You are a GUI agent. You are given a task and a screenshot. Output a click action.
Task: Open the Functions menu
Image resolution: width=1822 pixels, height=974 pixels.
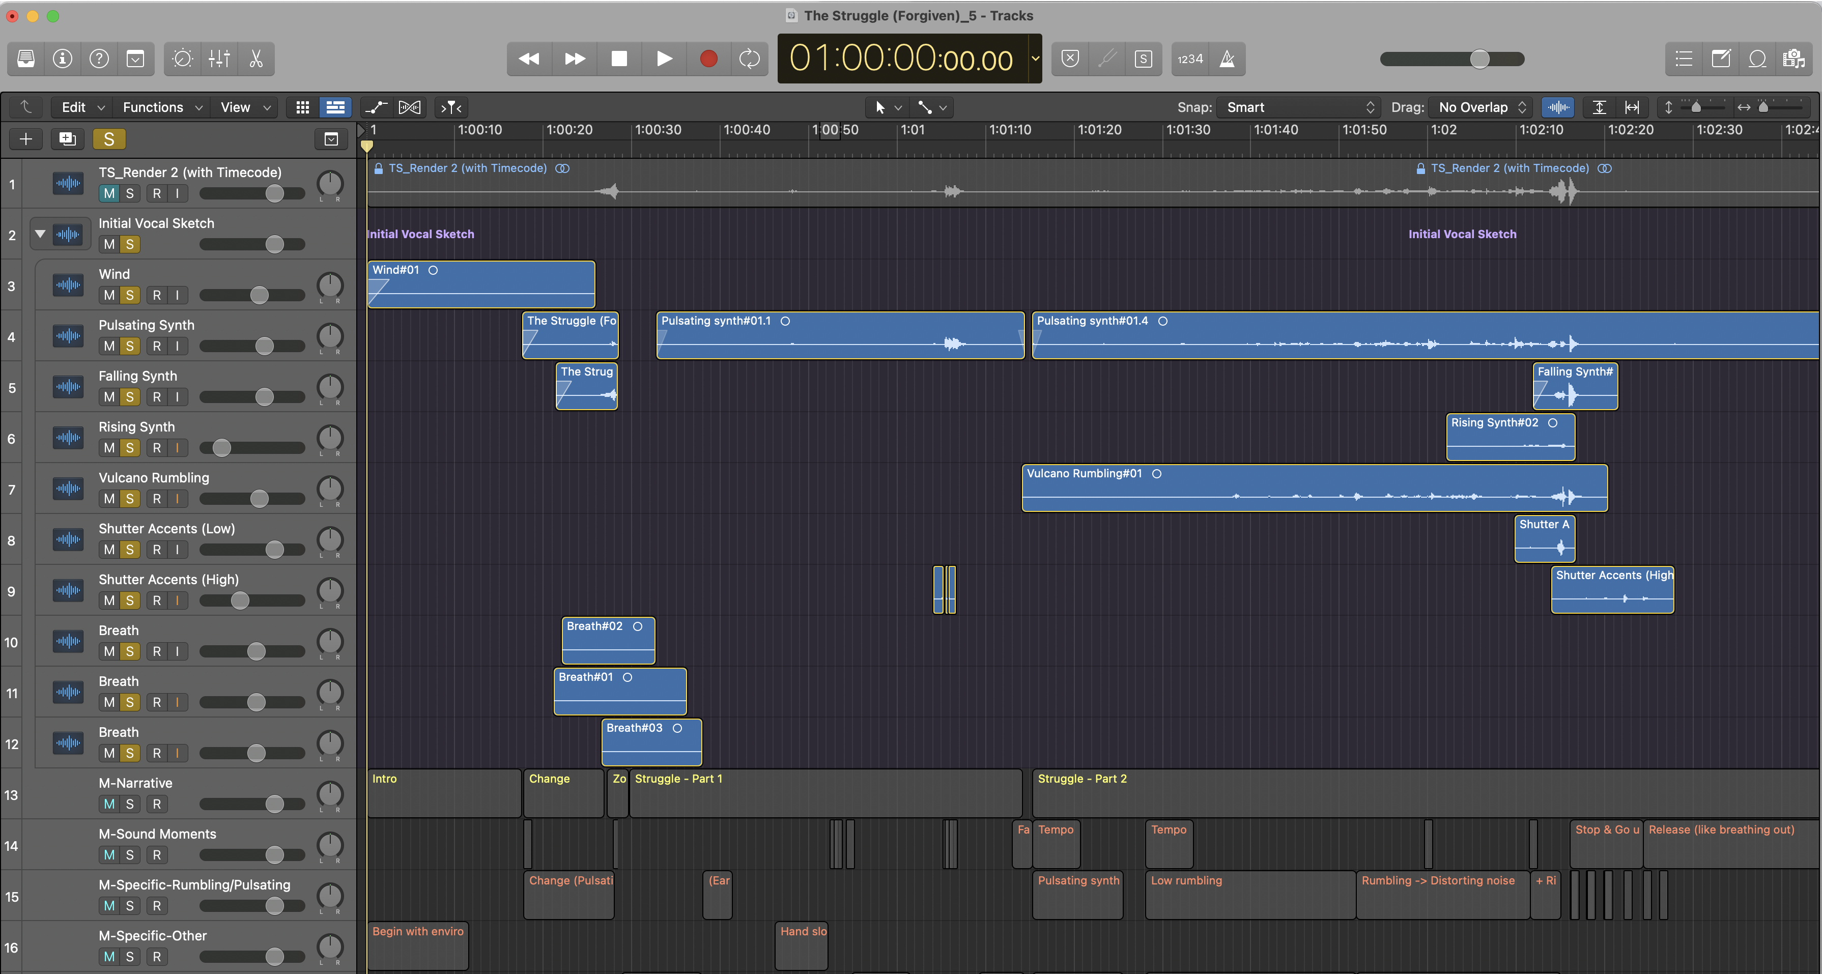162,107
